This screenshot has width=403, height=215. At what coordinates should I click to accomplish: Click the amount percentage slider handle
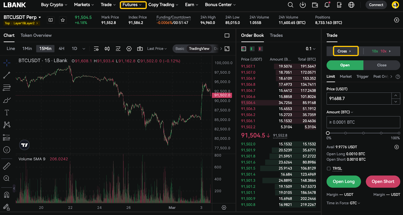[328, 133]
